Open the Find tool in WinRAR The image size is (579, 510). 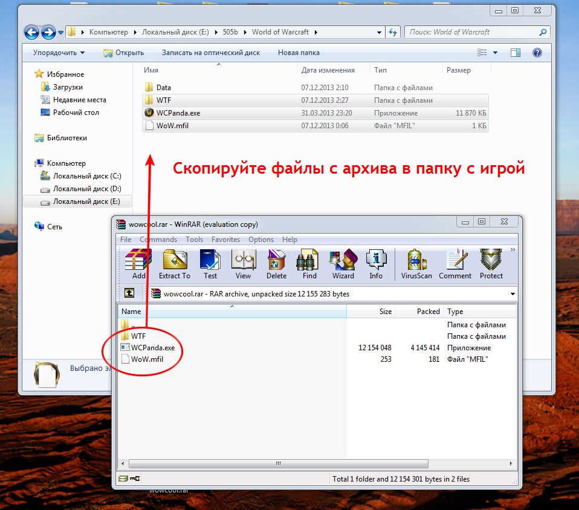(x=309, y=264)
